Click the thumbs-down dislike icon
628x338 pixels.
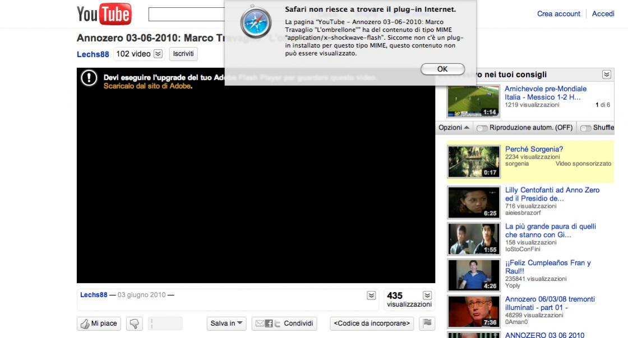point(135,323)
